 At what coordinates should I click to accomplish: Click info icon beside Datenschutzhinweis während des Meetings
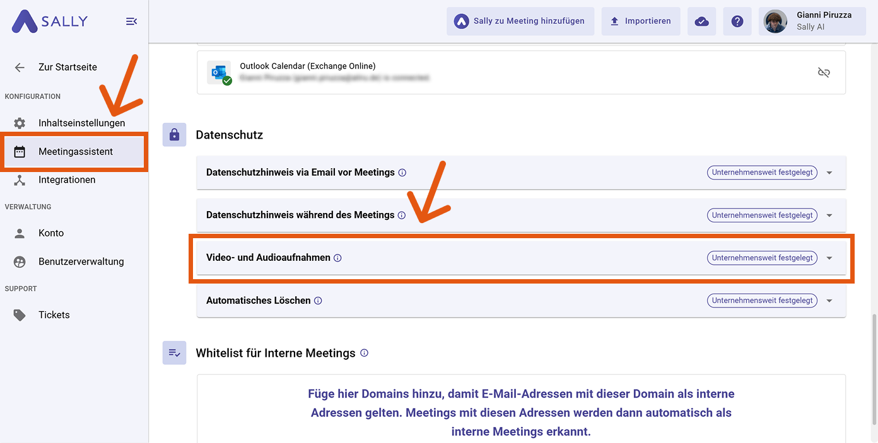tap(401, 215)
